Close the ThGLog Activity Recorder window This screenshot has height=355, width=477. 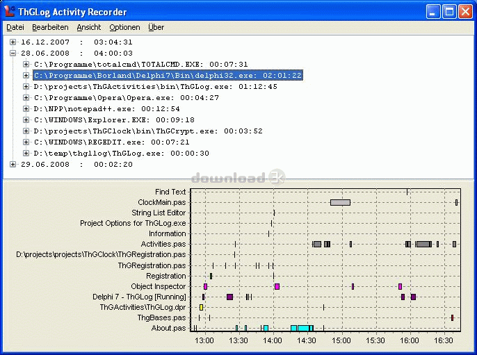click(465, 12)
